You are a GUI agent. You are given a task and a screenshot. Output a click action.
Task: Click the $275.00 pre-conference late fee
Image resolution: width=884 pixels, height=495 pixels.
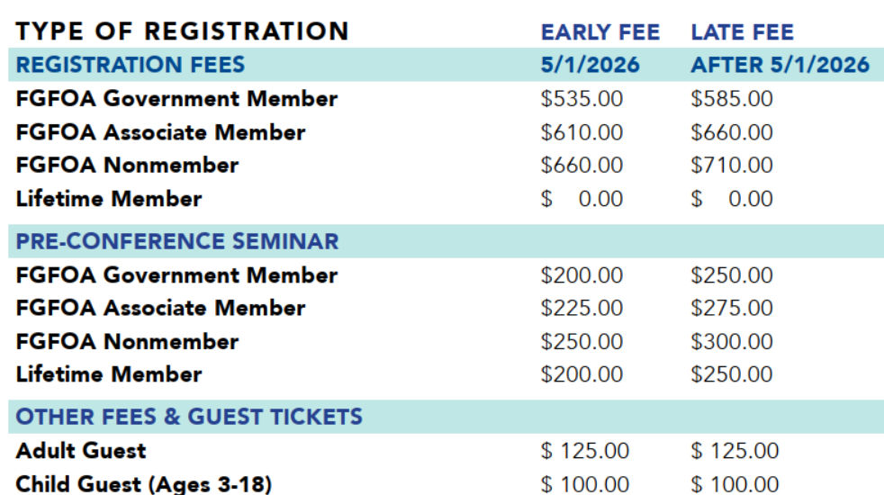731,309
